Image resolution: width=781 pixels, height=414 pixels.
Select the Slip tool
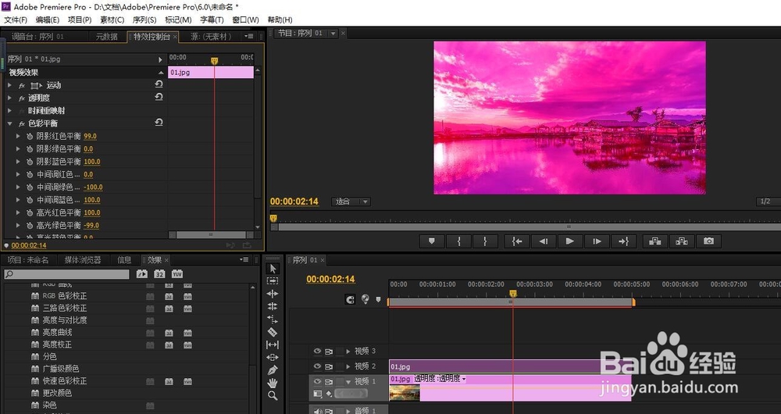[x=273, y=344]
